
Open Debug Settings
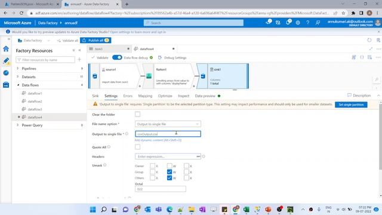[172, 57]
